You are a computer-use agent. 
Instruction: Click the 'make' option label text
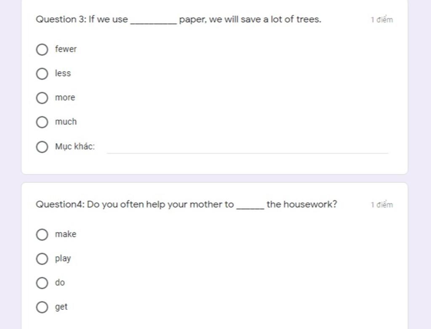(x=66, y=234)
